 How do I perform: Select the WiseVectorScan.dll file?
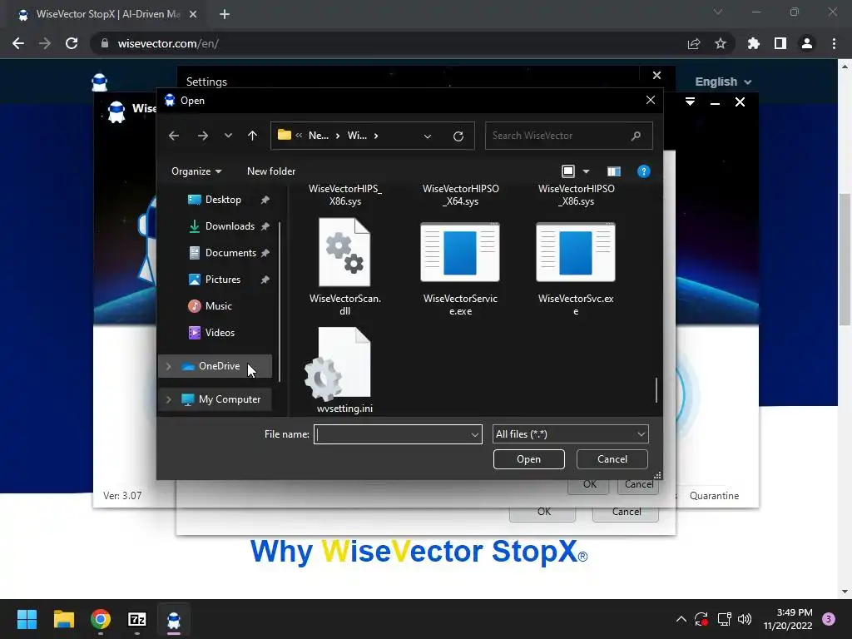click(x=344, y=266)
